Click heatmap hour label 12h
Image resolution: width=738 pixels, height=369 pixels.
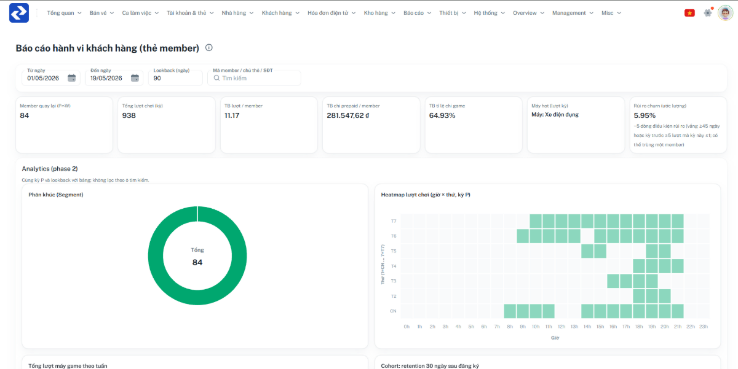(561, 327)
